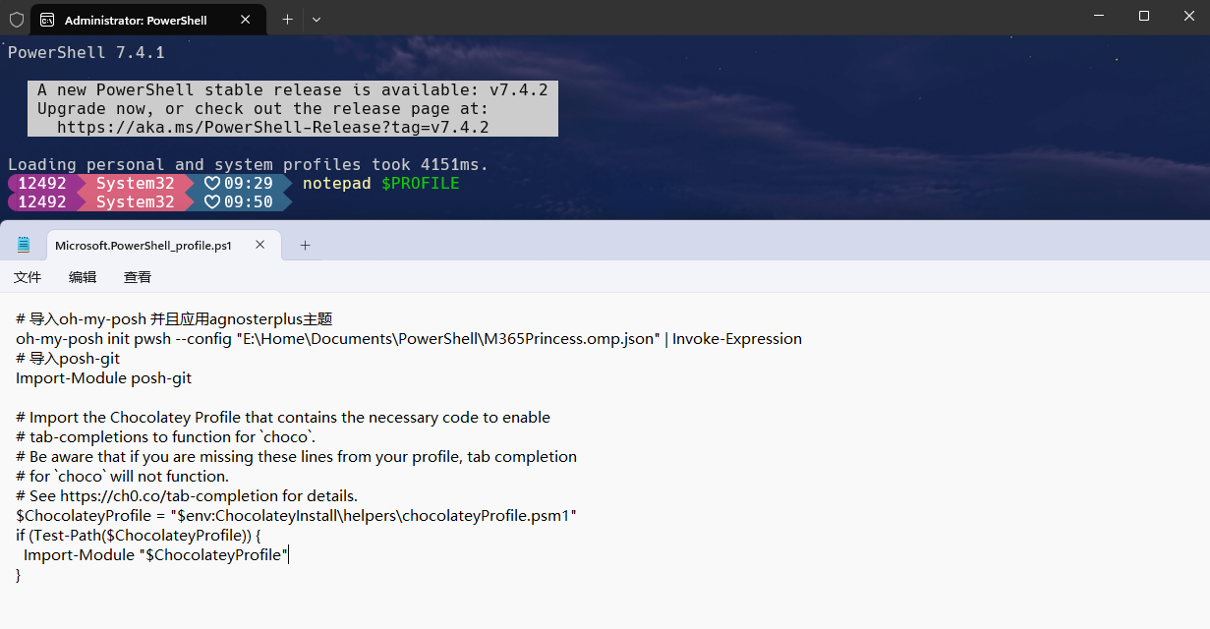Viewport: 1210px width, 629px height.
Task: Close the Microsoft.PowerShell_profile.ps1 Notepad tab
Action: (260, 245)
